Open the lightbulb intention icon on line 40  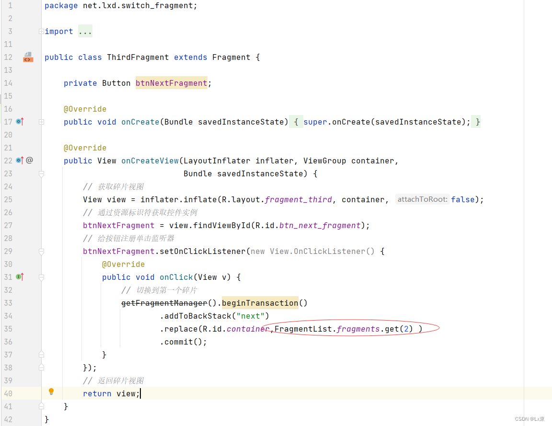coord(51,391)
